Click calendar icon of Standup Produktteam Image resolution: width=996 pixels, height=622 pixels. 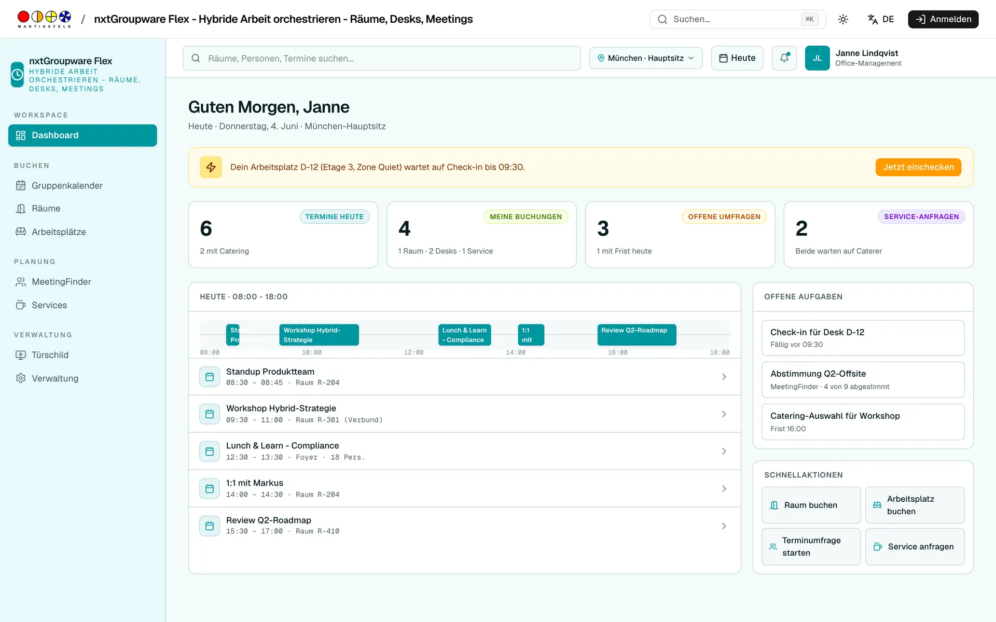pos(210,377)
